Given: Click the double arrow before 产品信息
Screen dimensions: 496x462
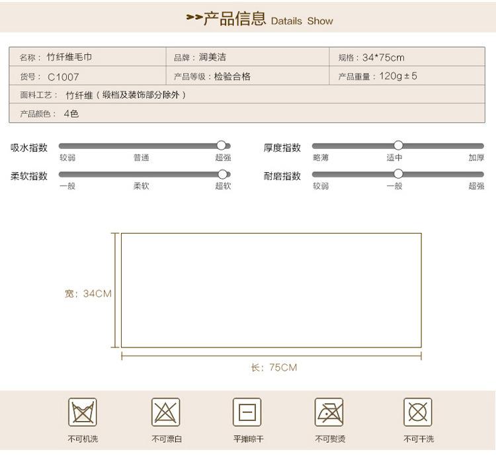Looking at the screenshot, I should (x=194, y=17).
